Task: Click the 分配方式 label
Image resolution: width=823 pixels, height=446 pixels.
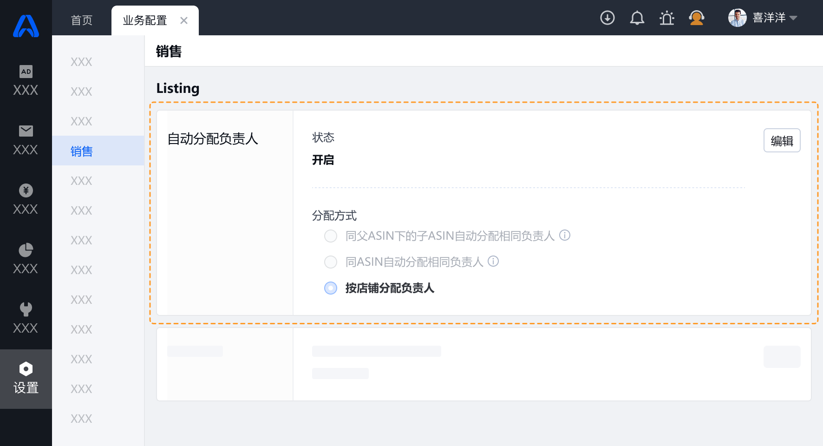Action: click(334, 216)
